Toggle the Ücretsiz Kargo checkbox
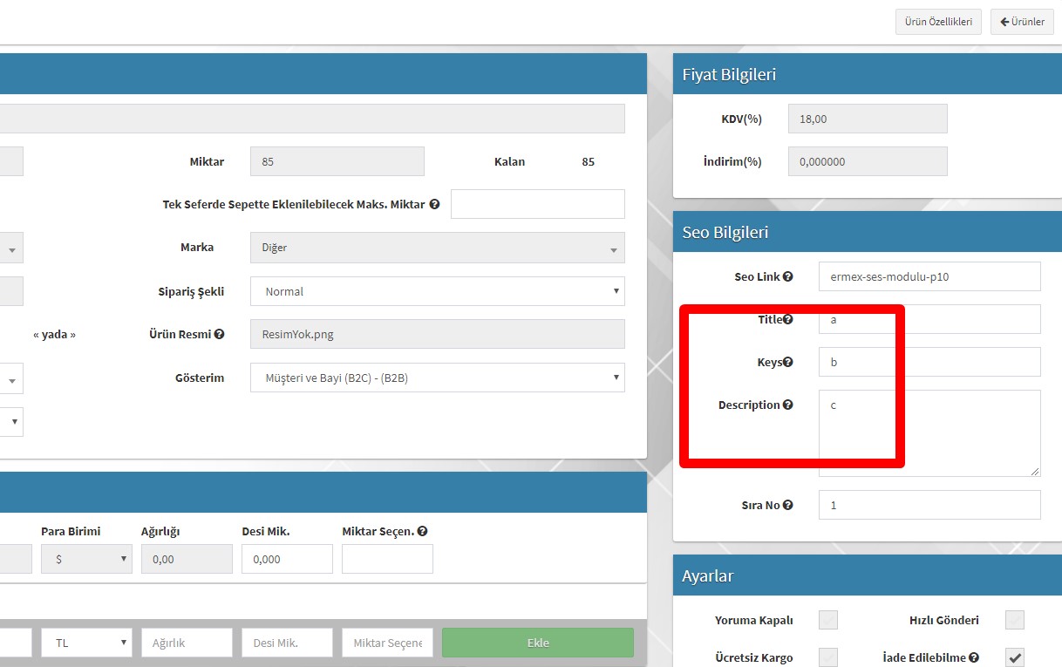 [828, 657]
